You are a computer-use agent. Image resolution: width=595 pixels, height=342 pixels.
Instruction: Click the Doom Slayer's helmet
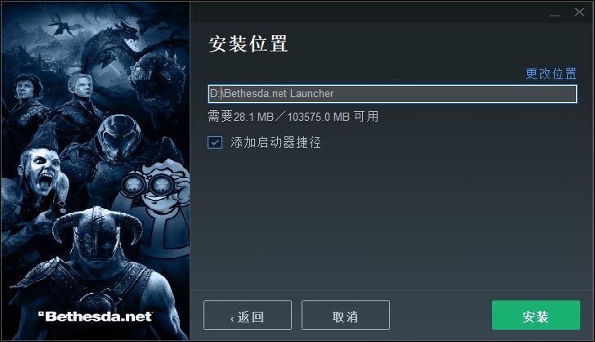coord(119,137)
